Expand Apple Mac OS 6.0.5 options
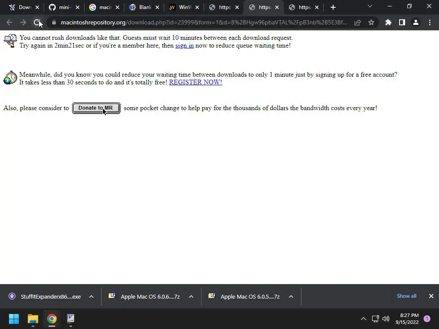Image resolution: width=439 pixels, height=329 pixels. (291, 296)
